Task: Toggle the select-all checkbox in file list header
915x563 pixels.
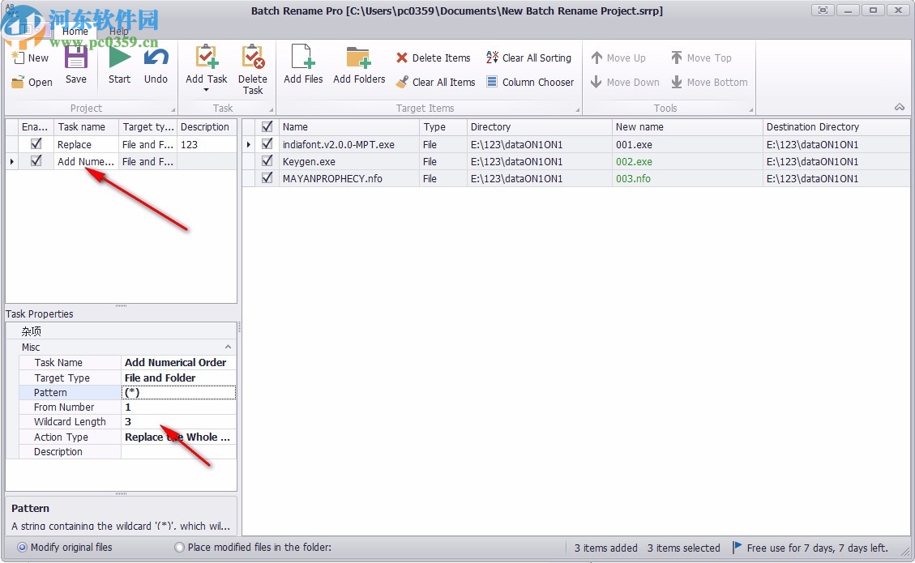Action: (267, 126)
